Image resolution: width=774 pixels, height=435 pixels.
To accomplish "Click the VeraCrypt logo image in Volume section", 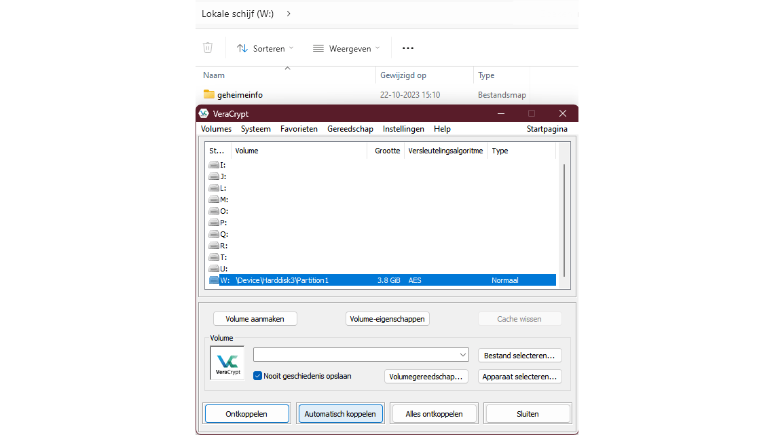I will [227, 363].
